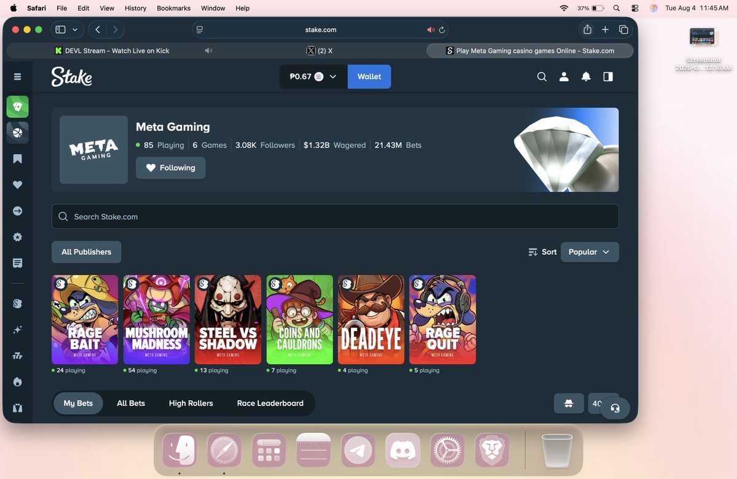737x479 pixels.
Task: Open the Rage Quit game
Action: click(x=443, y=320)
